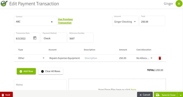Click into the Memo text box
This screenshot has width=183, height=97.
(40, 85)
